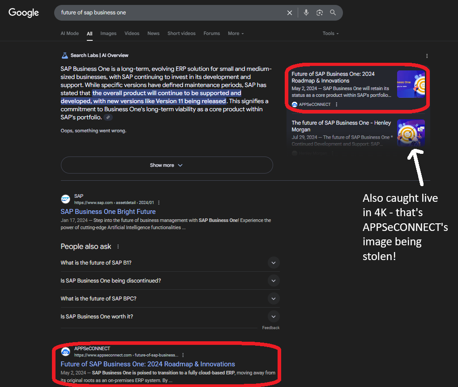458x387 pixels.
Task: Switch to the Images tab
Action: (108, 33)
